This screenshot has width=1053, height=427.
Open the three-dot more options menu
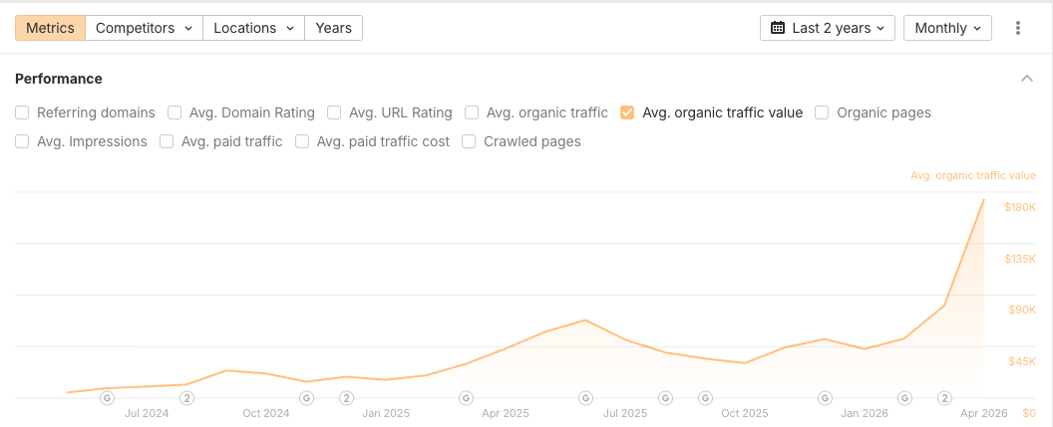point(1018,28)
